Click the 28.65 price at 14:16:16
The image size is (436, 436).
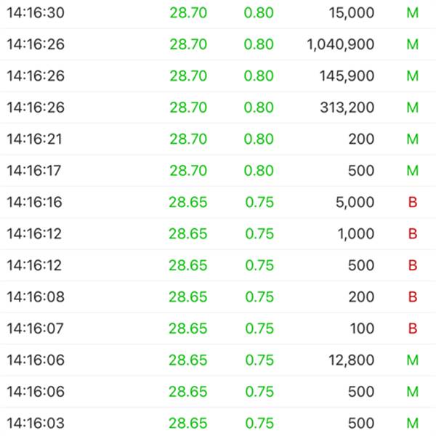pos(188,202)
